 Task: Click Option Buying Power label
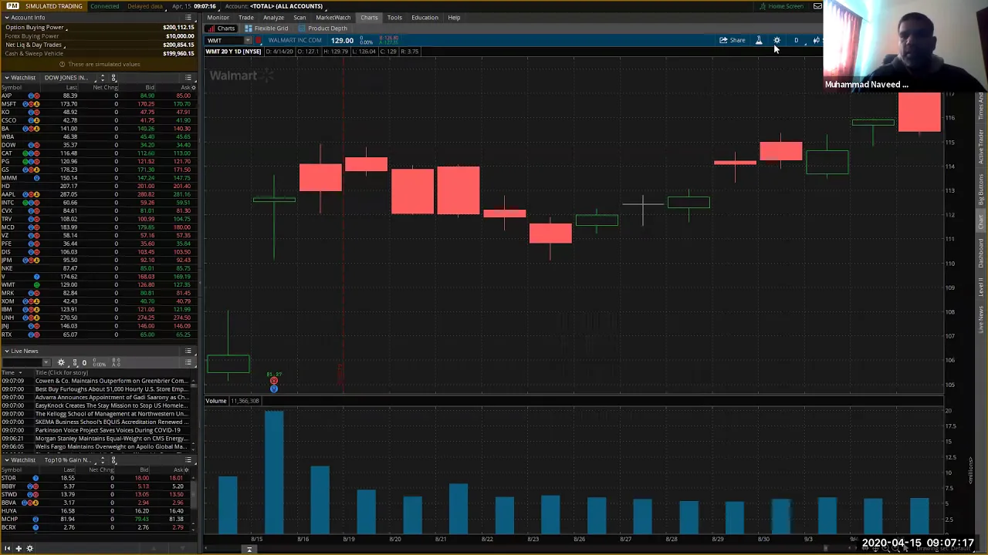tap(35, 28)
